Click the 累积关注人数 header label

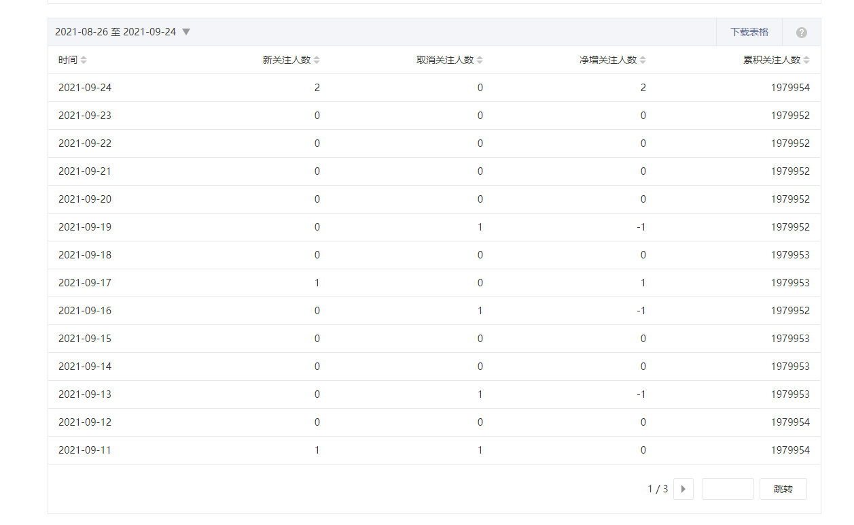coord(772,60)
